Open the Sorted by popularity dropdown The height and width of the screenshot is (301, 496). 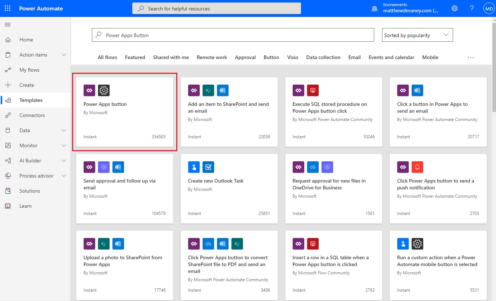tap(417, 35)
